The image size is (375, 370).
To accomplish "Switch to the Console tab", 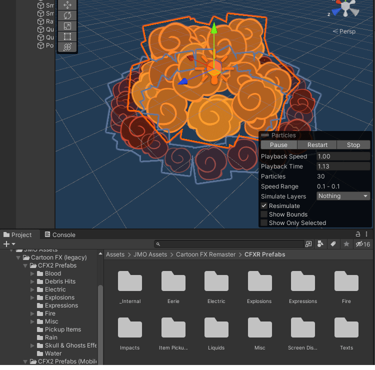I will pos(59,234).
